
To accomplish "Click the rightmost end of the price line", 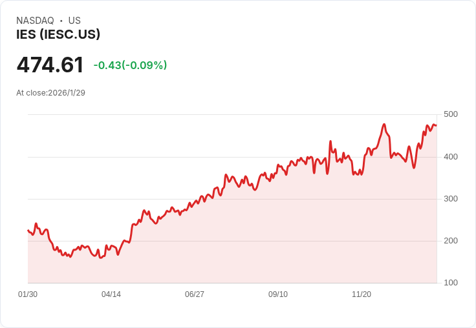I will 436,125.
